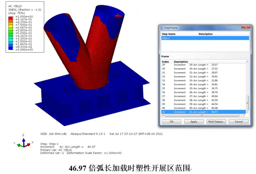This screenshot has width=256, height=174.
Task: Select frame 39 with Arc Length 44.54
Action: [x=203, y=104]
